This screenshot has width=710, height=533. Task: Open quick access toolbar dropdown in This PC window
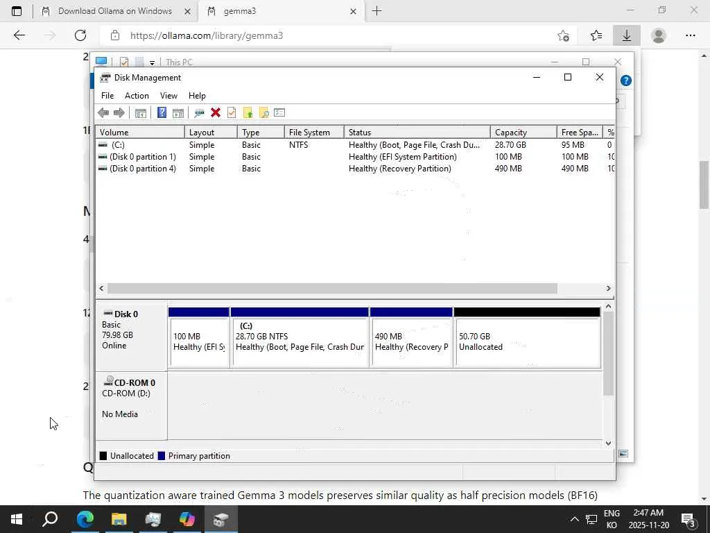click(152, 62)
